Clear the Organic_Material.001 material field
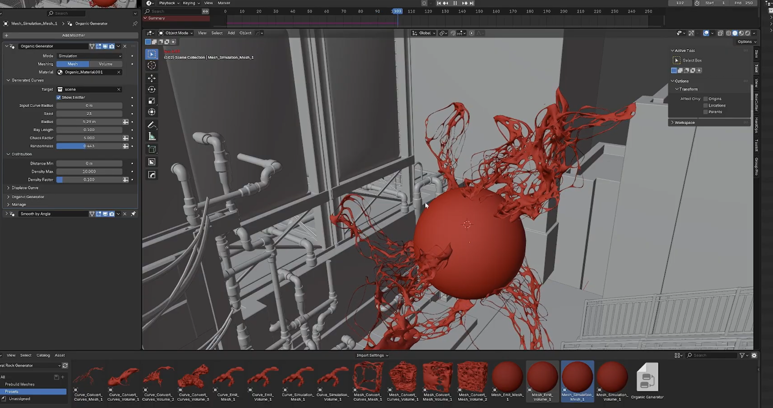The height and width of the screenshot is (408, 773). pos(119,72)
